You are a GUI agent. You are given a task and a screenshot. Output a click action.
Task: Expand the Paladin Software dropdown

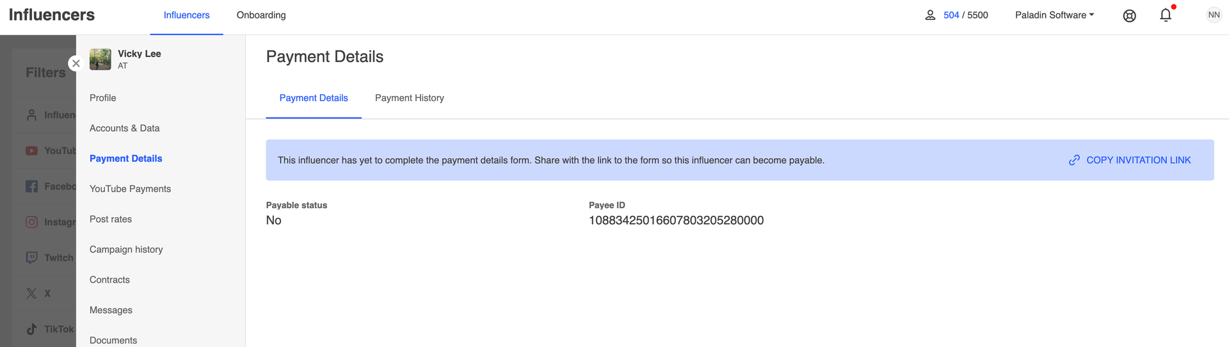point(1054,15)
